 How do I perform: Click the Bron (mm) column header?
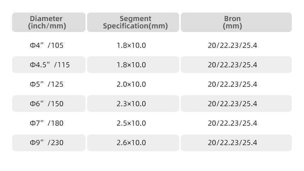(236, 22)
